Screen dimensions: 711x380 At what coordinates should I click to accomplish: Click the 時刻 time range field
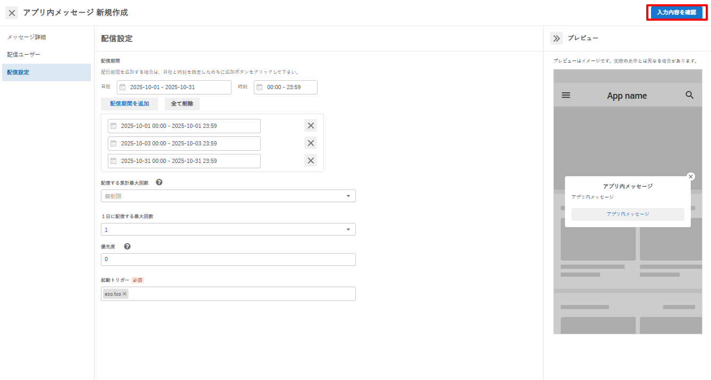click(286, 87)
